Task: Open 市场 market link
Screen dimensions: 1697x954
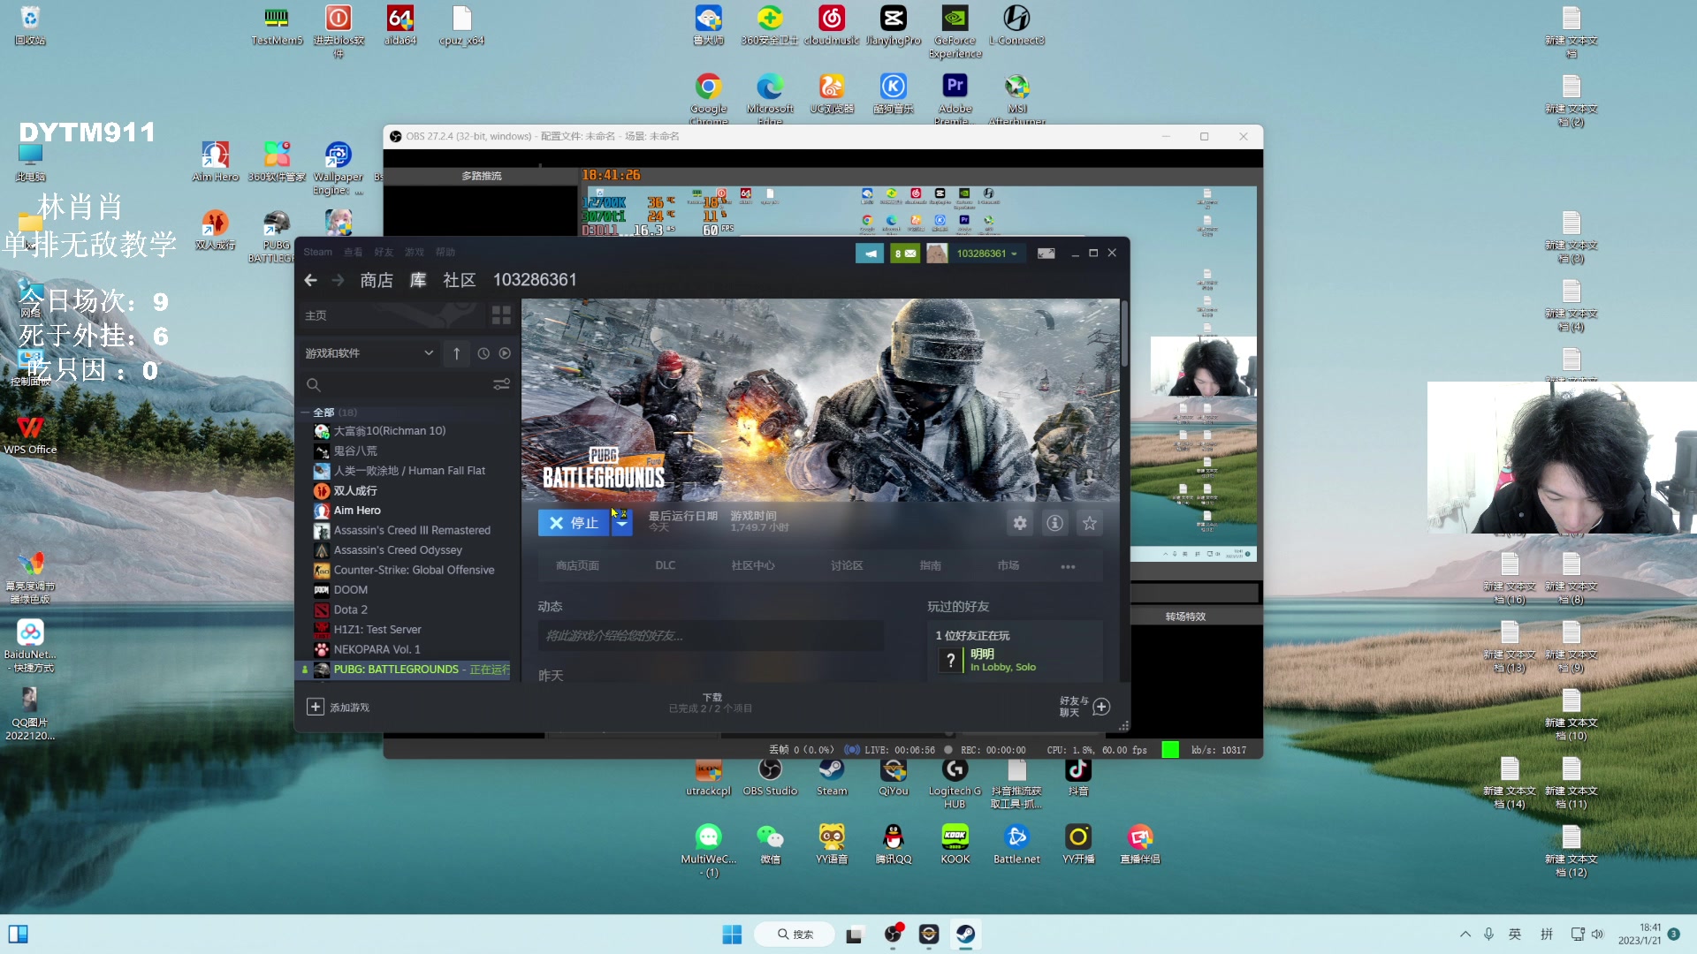Action: coord(1008,565)
